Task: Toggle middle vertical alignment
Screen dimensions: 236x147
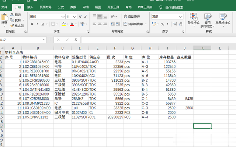Action: (x=100, y=17)
